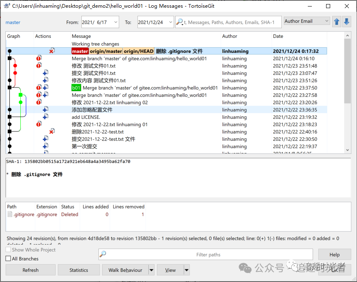Click the blue down arrow button
The image size is (357, 282).
(x=346, y=22)
